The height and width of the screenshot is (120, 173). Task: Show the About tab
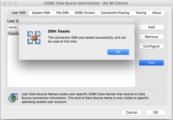click(x=156, y=13)
